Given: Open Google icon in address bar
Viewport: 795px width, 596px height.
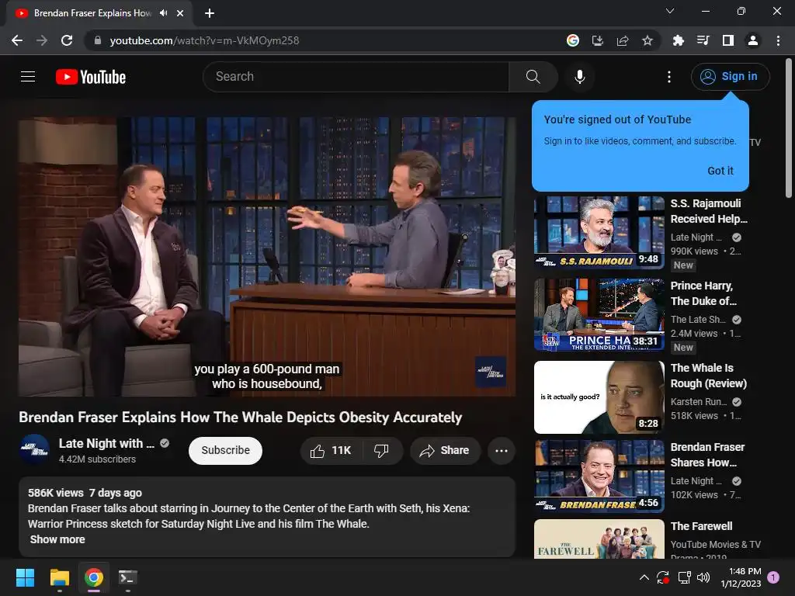Looking at the screenshot, I should pos(573,40).
